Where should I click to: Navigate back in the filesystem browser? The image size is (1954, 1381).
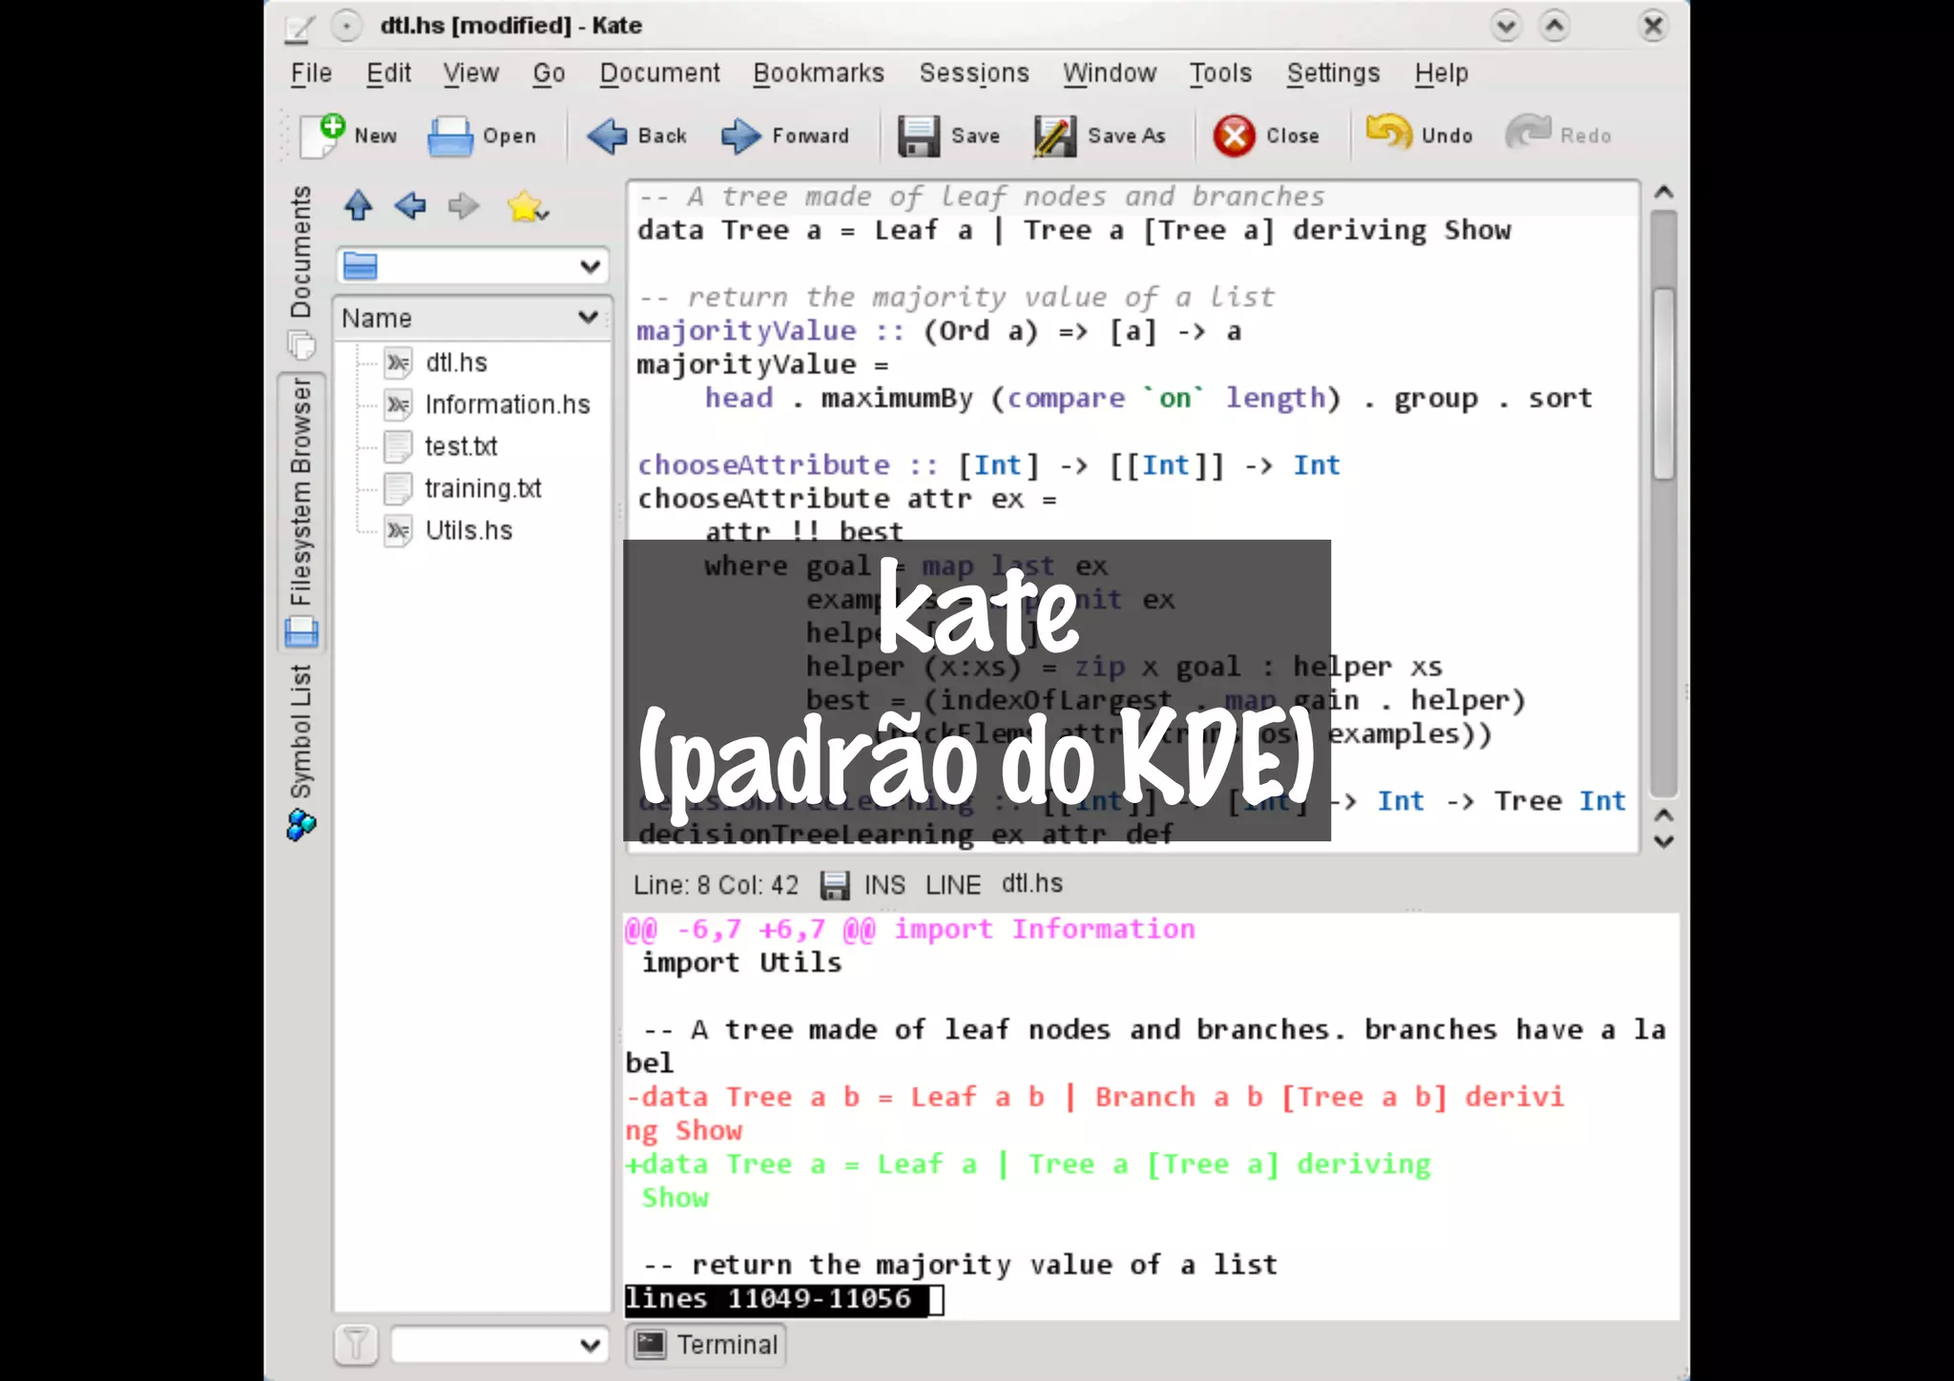click(410, 205)
